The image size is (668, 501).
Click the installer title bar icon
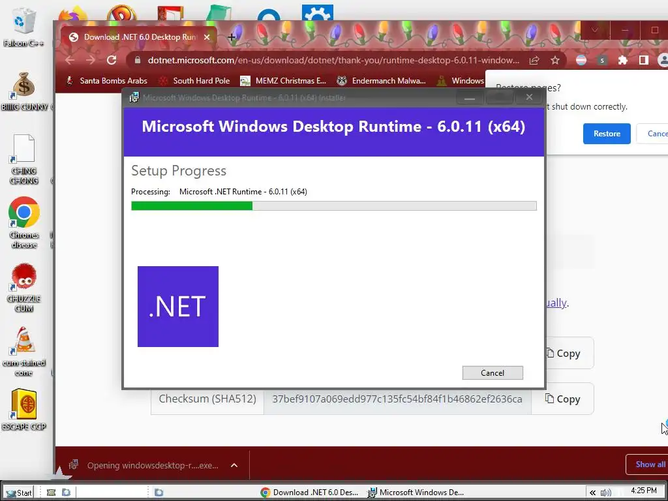pos(134,98)
